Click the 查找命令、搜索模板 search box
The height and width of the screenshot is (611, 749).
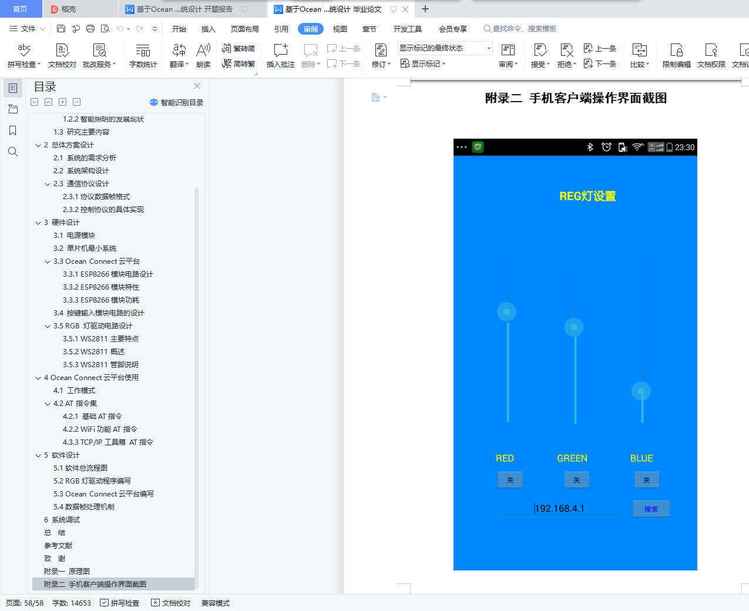pos(519,29)
